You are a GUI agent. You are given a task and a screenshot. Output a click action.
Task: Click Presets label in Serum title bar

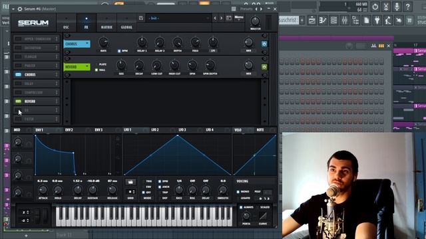(x=246, y=9)
